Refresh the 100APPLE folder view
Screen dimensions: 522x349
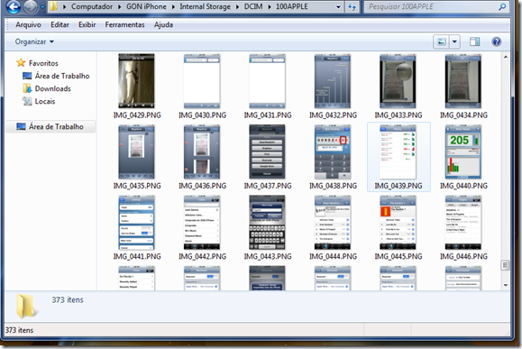[x=352, y=6]
